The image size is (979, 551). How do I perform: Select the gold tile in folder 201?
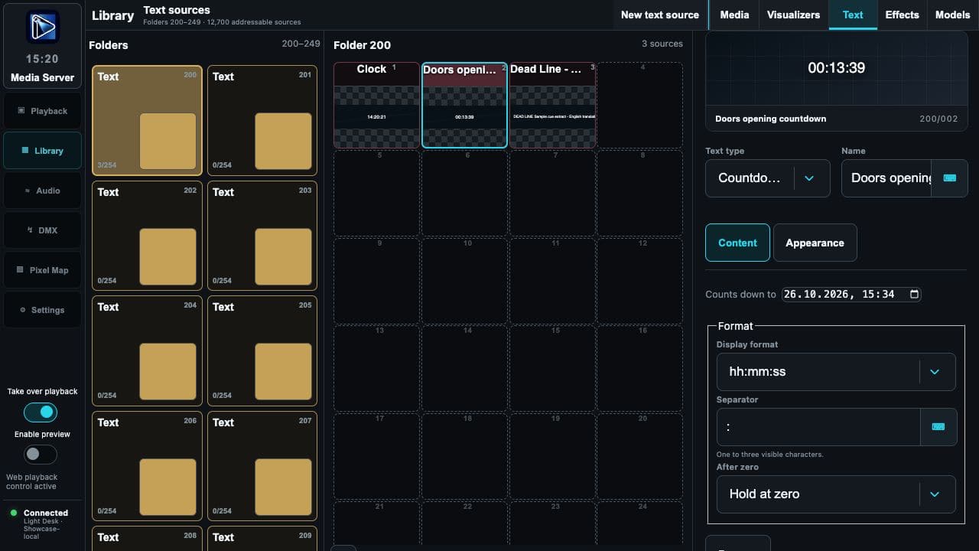283,141
